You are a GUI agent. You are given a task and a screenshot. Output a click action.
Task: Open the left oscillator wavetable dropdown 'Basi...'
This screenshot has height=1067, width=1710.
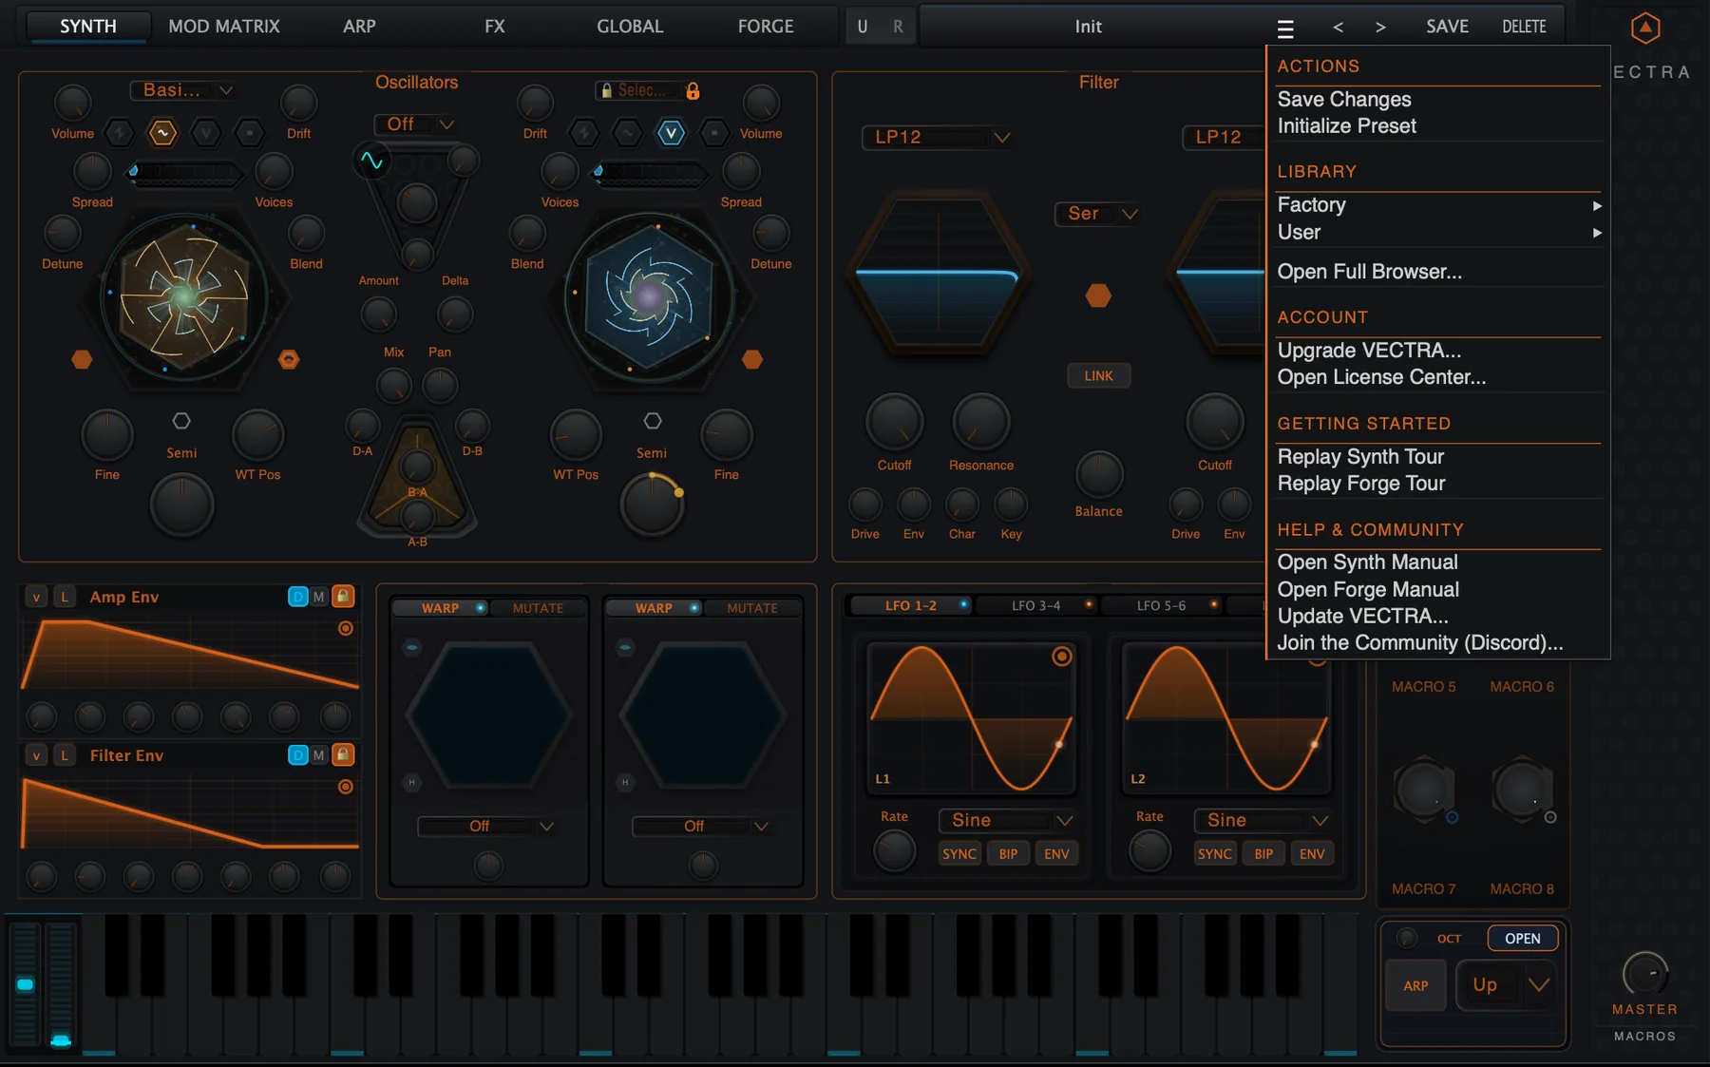pyautogui.click(x=183, y=90)
